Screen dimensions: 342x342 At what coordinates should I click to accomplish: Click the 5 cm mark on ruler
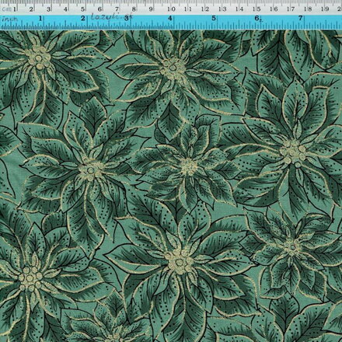[82, 9]
